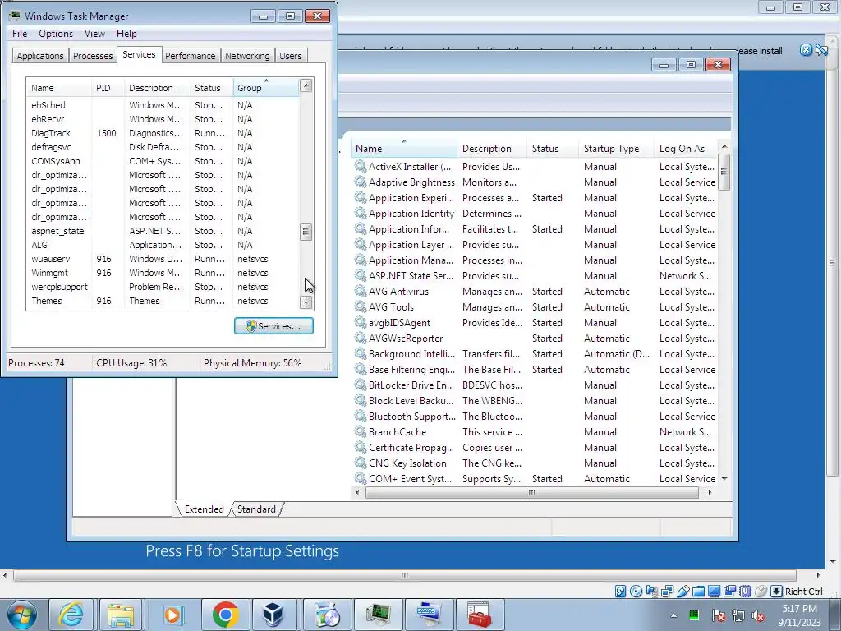
Task: Click Task Manager services list scroll-down arrow
Action: [306, 302]
